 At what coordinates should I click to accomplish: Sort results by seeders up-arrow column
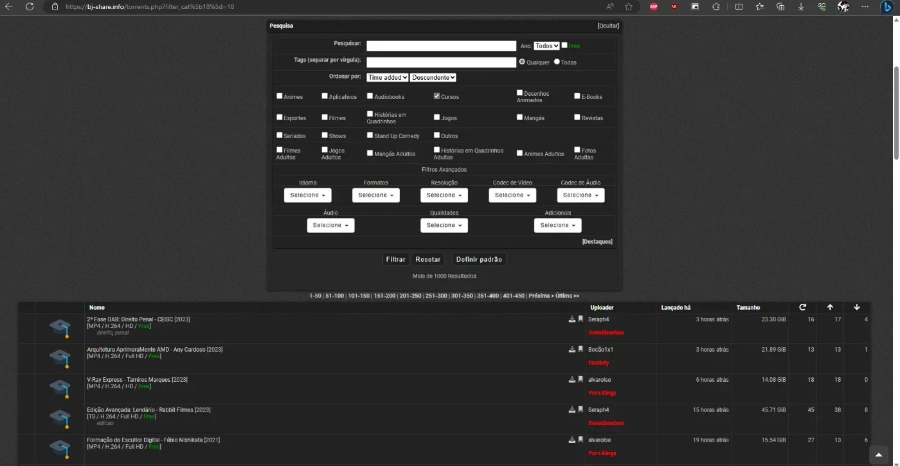[830, 307]
